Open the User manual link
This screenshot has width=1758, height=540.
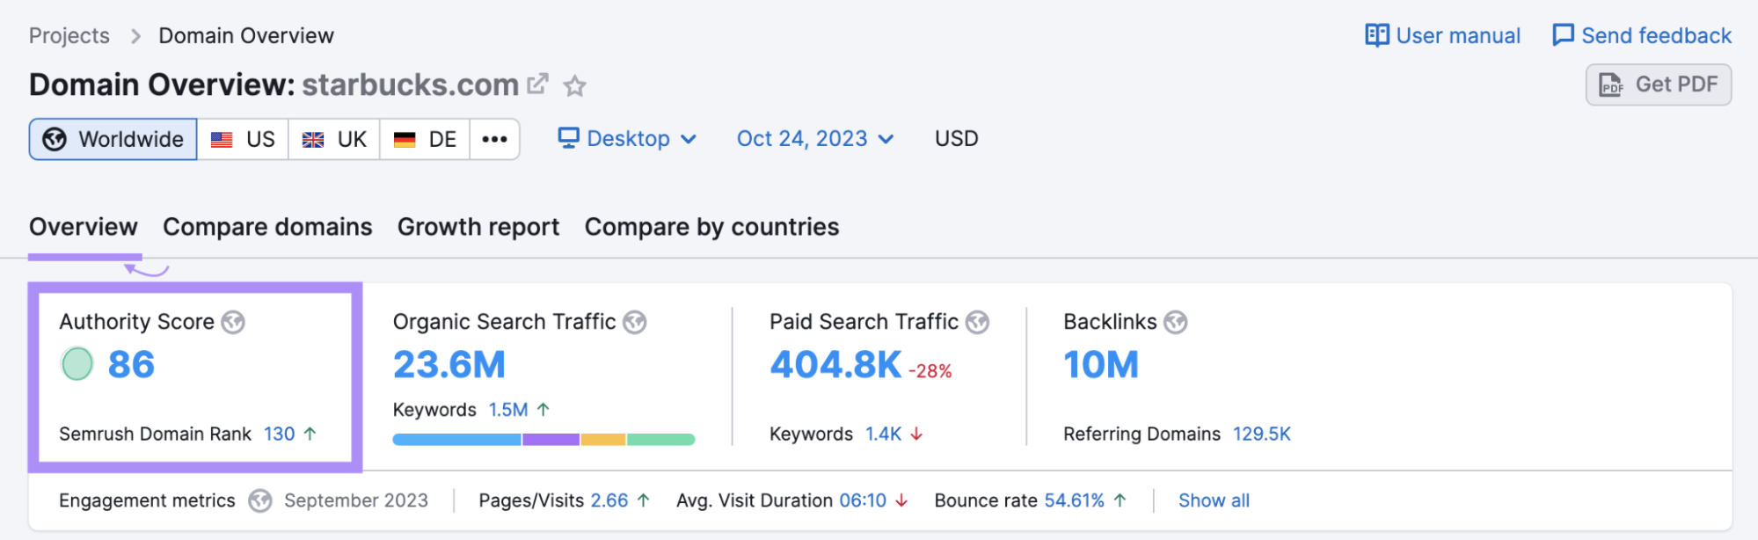tap(1442, 35)
